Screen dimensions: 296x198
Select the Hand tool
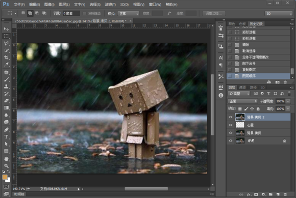[6, 159]
